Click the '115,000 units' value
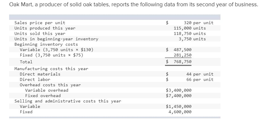The image size is (260, 126). [190, 28]
